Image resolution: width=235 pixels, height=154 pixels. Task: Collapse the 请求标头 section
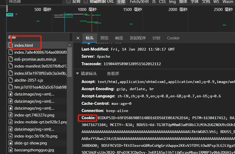click(x=78, y=74)
